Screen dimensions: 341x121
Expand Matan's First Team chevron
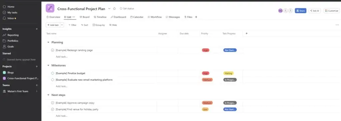tap(37, 91)
